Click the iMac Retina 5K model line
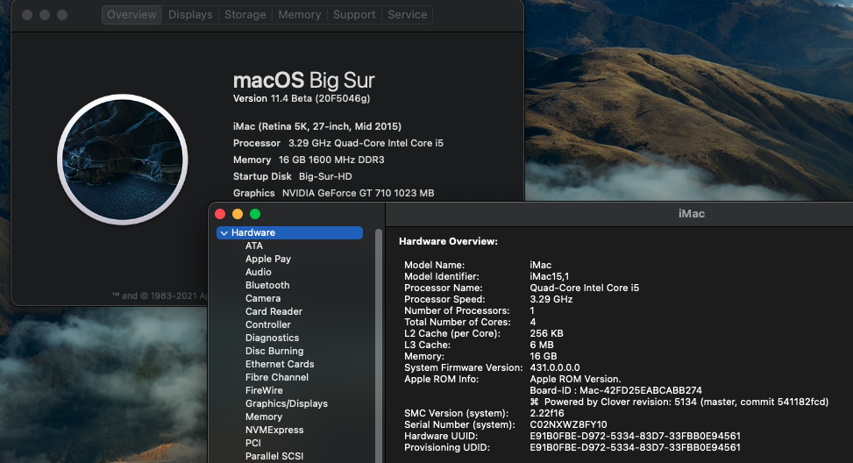The height and width of the screenshot is (463, 853). coord(317,126)
